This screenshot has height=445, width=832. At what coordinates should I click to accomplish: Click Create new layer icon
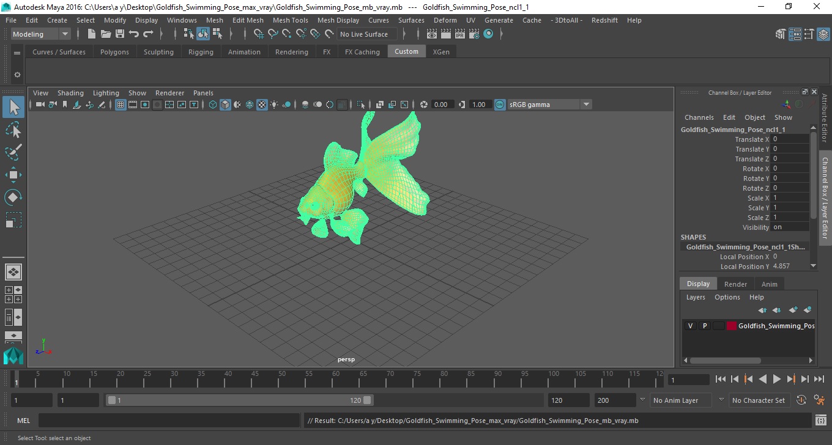793,310
